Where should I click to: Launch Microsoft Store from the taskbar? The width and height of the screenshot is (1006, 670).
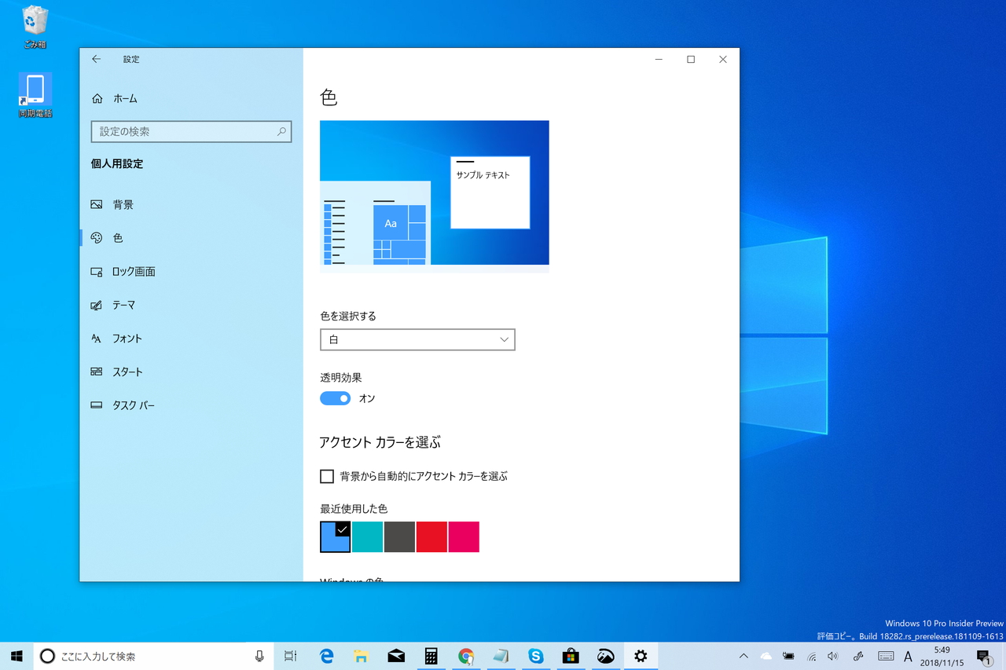coord(571,656)
